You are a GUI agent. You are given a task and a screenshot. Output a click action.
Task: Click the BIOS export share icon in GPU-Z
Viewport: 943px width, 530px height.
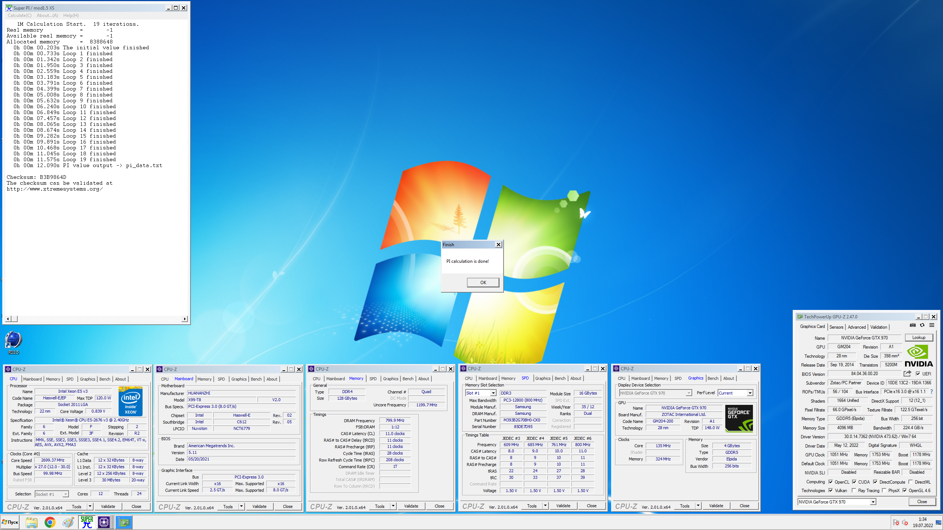(x=907, y=374)
